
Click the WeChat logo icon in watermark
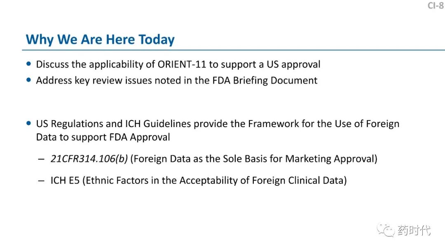[386, 230]
